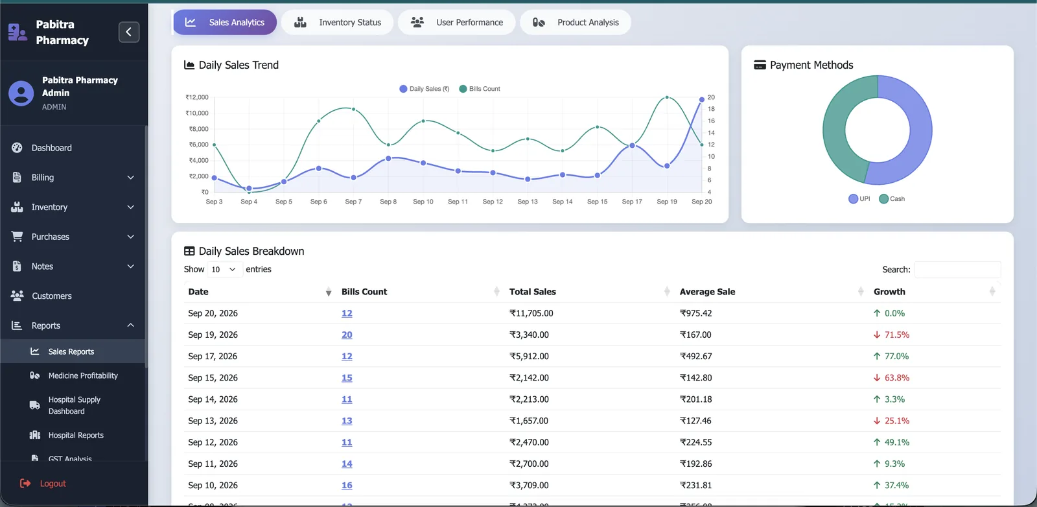The image size is (1037, 507).
Task: Click the Purchases cart icon
Action: tap(17, 237)
